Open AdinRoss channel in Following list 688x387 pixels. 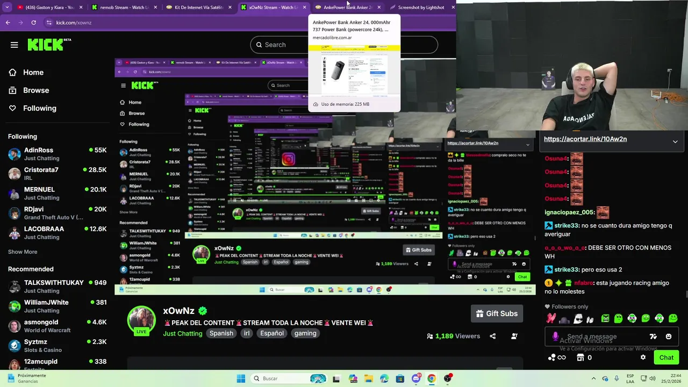pos(57,154)
